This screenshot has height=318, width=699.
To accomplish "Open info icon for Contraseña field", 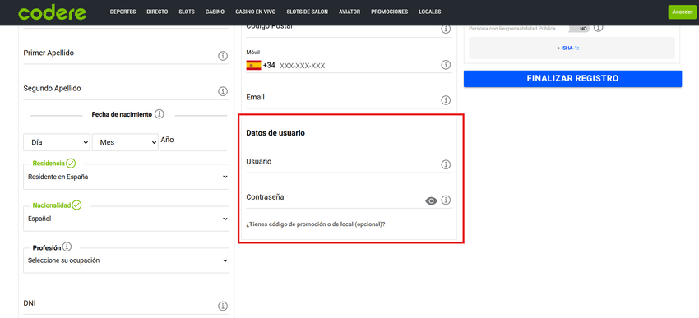I will click(446, 200).
